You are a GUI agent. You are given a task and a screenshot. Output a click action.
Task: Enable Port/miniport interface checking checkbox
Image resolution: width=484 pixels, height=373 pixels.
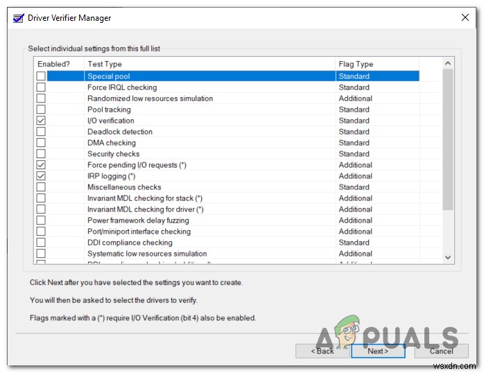pyautogui.click(x=41, y=232)
